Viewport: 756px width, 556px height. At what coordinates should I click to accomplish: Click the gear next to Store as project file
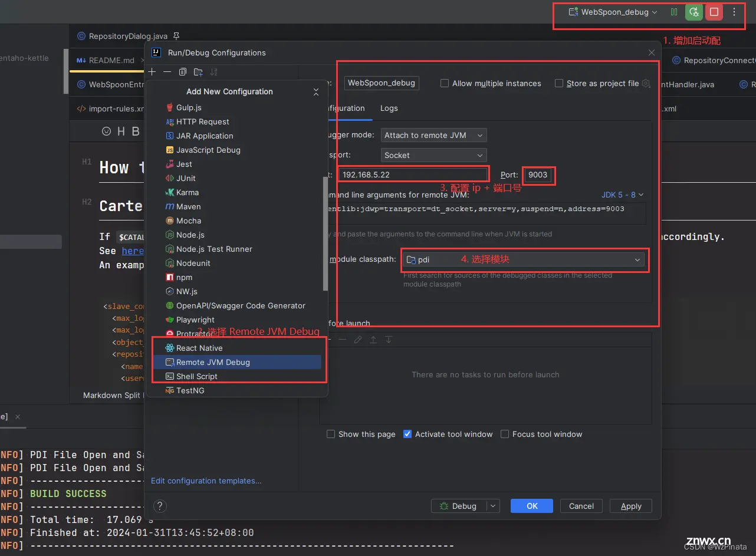[646, 84]
